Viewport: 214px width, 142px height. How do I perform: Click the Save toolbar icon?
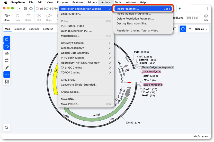pyautogui.click(x=6, y=16)
